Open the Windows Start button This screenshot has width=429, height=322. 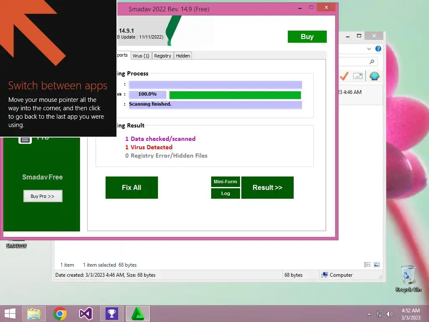click(x=10, y=314)
